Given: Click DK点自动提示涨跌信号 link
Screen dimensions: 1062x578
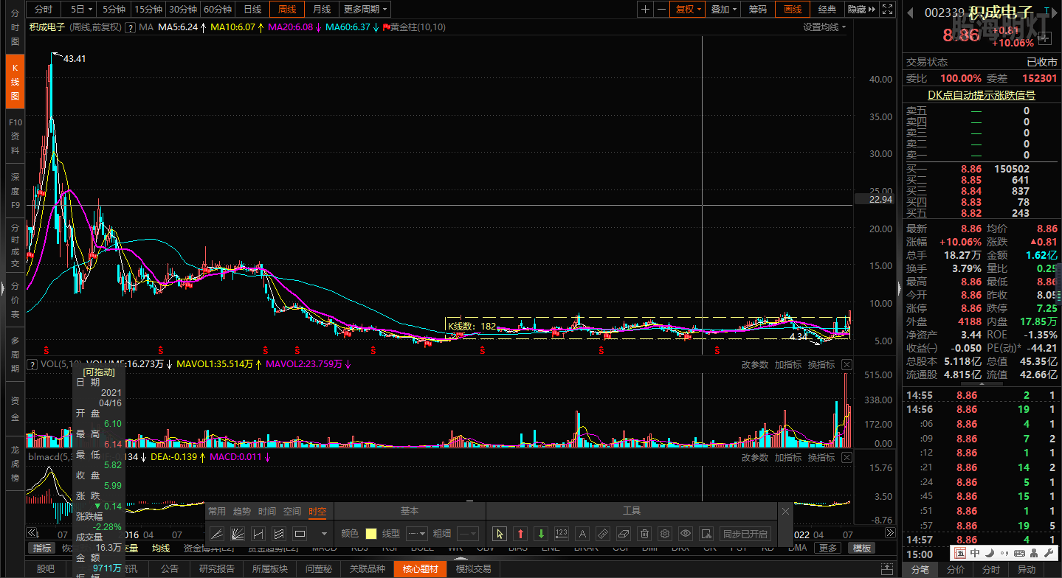Looking at the screenshot, I should (981, 95).
